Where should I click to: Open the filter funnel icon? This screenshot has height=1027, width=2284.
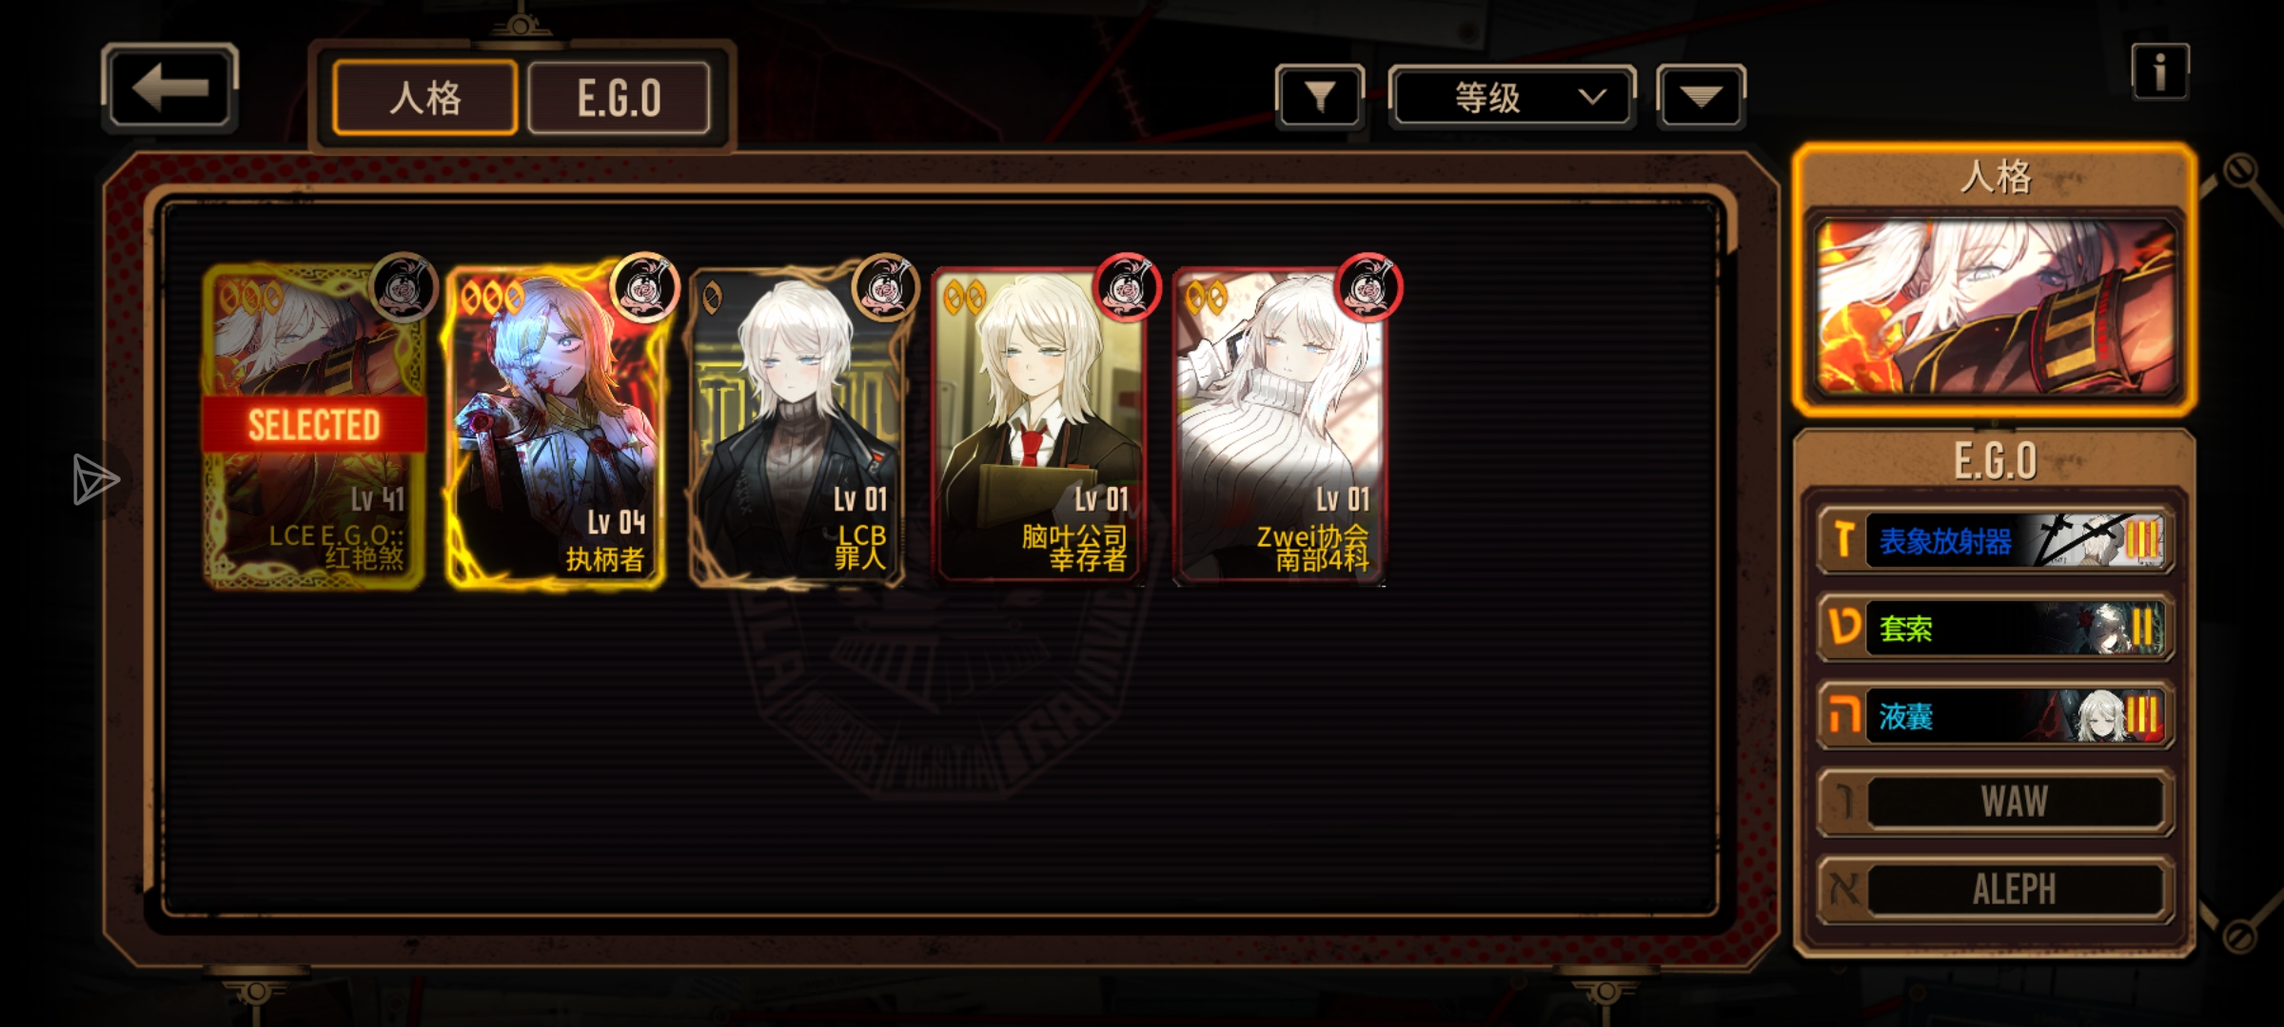1320,96
